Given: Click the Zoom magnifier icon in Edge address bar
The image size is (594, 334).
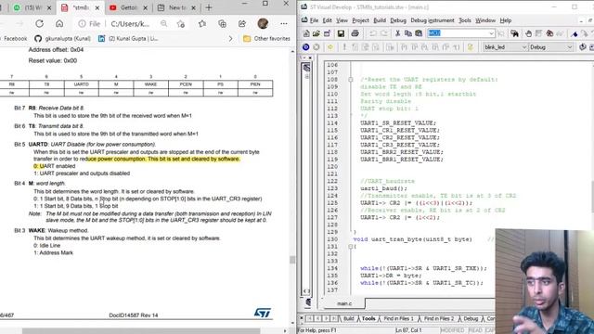Looking at the screenshot, I should pyautogui.click(x=163, y=23).
